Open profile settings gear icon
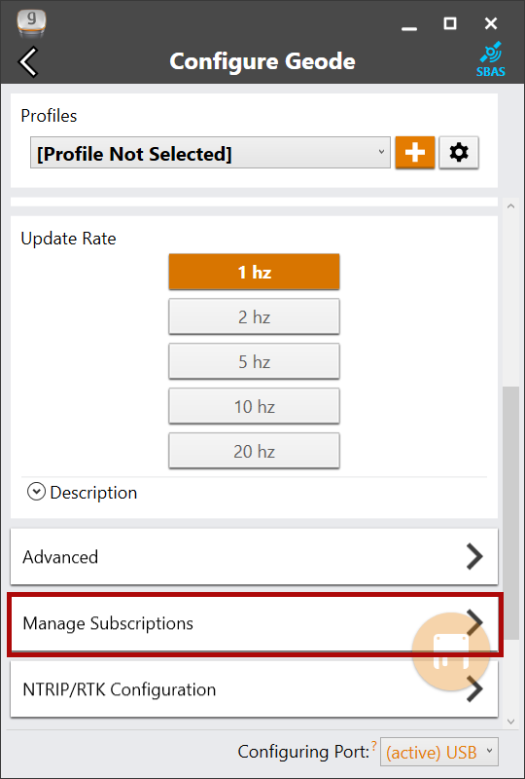This screenshot has height=779, width=525. coord(459,153)
